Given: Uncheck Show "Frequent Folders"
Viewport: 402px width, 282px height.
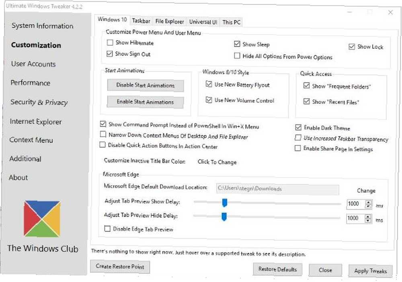Looking at the screenshot, I should [x=306, y=86].
